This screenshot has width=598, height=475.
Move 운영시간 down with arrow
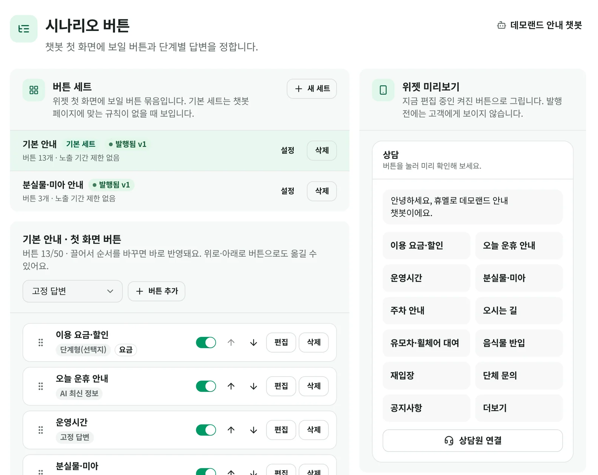(x=253, y=430)
